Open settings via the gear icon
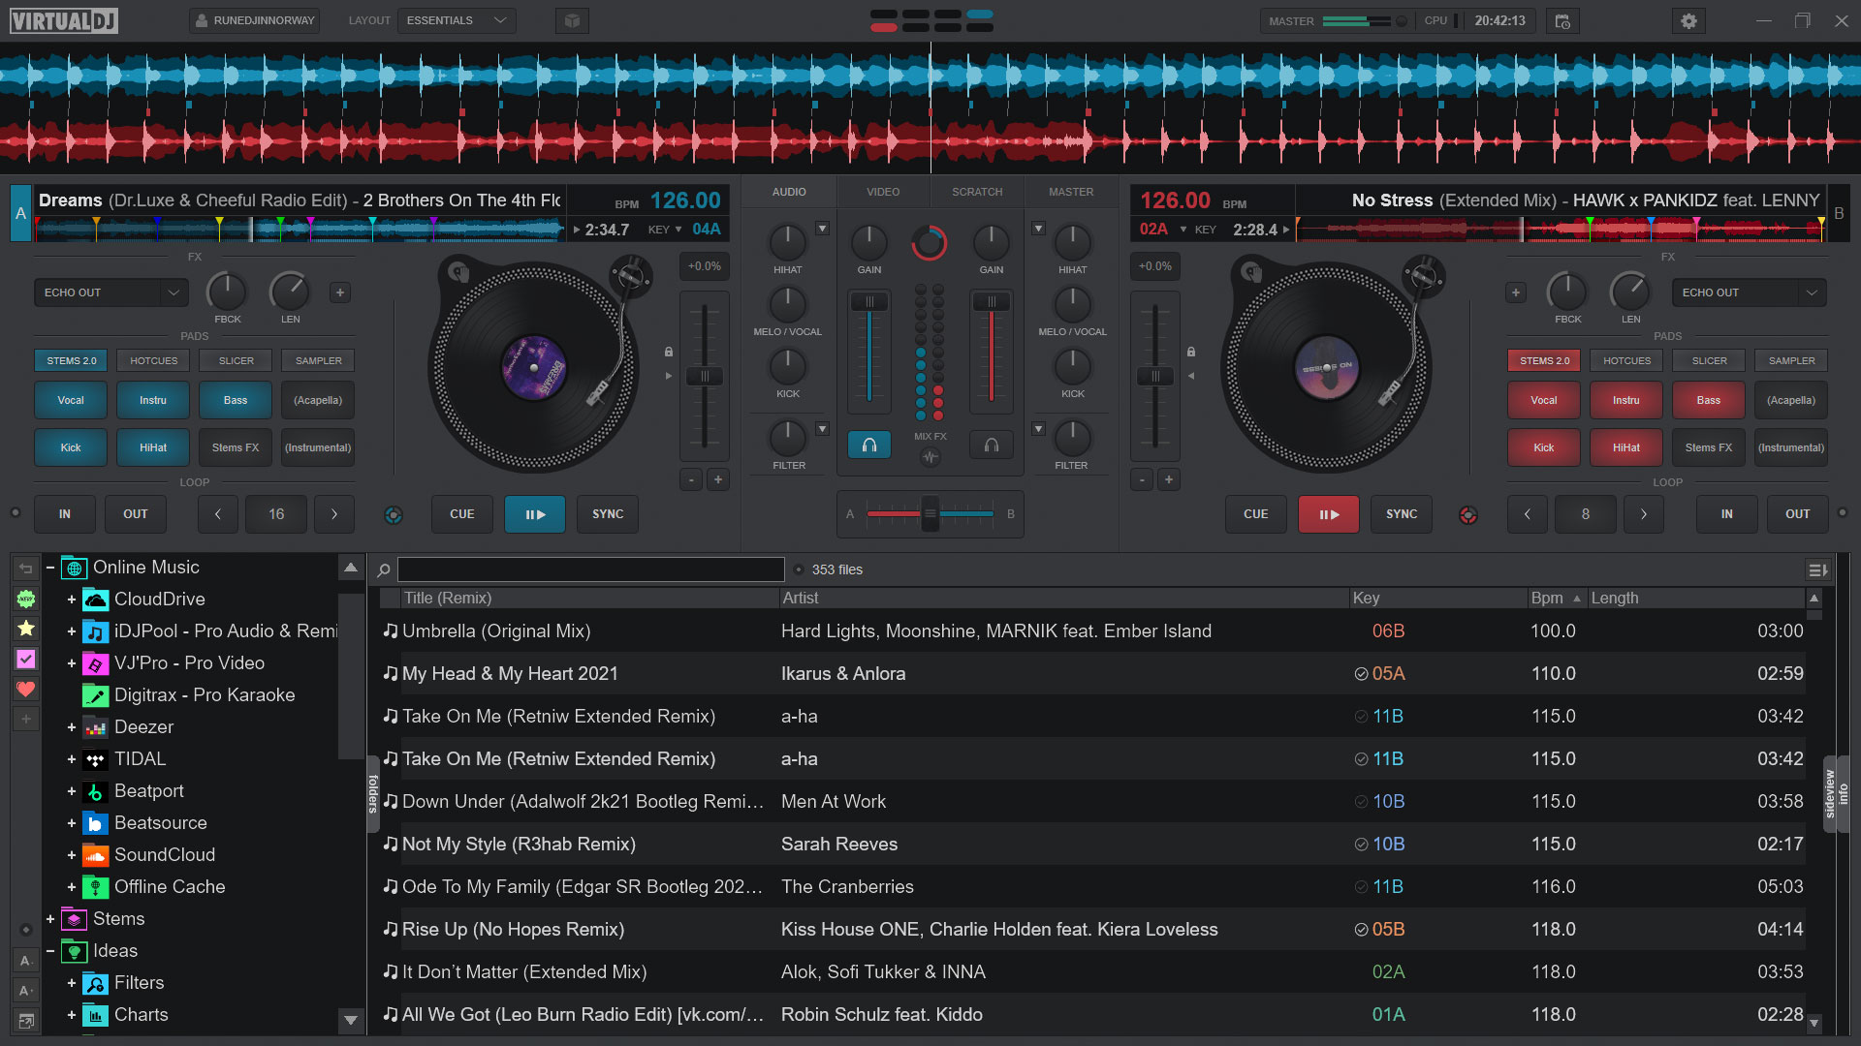The height and width of the screenshot is (1046, 1861). 1688,21
